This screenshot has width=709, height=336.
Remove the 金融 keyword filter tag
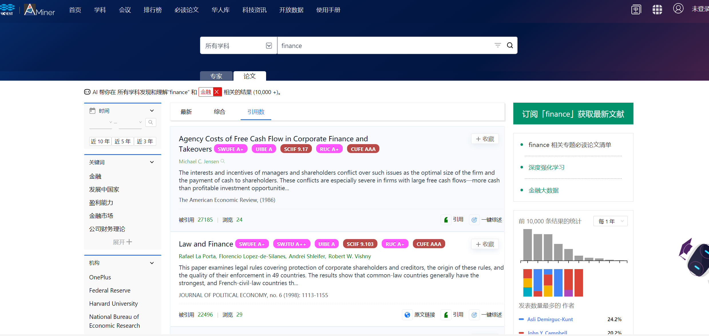tap(217, 92)
